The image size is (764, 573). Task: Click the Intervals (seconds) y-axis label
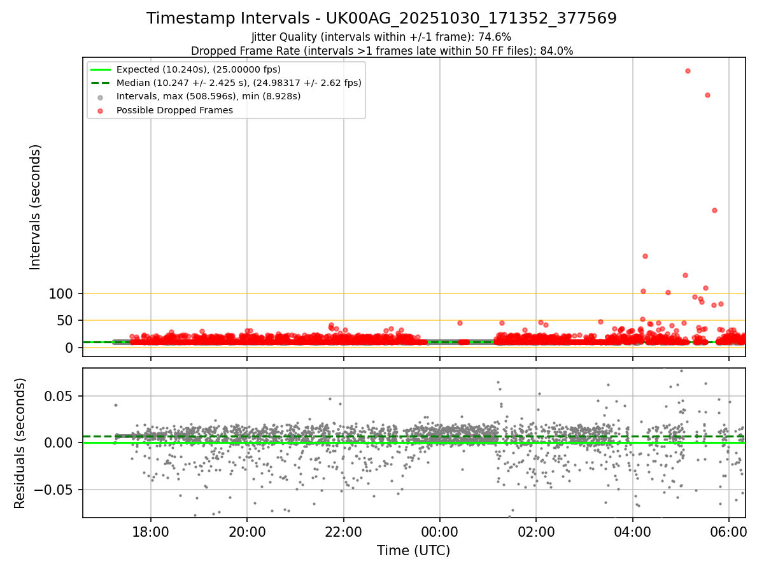(36, 207)
